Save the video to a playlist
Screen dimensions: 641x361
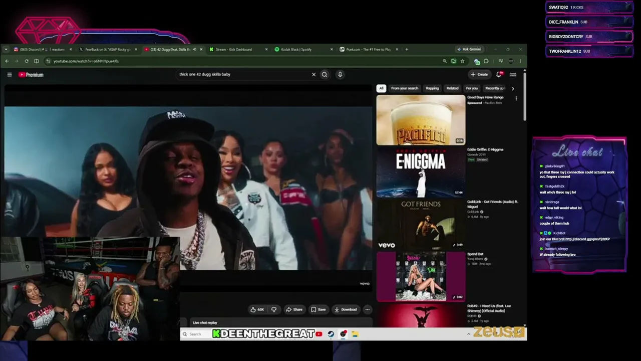click(318, 309)
